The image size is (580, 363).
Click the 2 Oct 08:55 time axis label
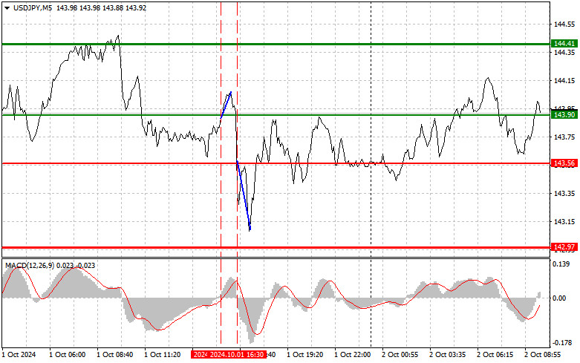(x=542, y=355)
